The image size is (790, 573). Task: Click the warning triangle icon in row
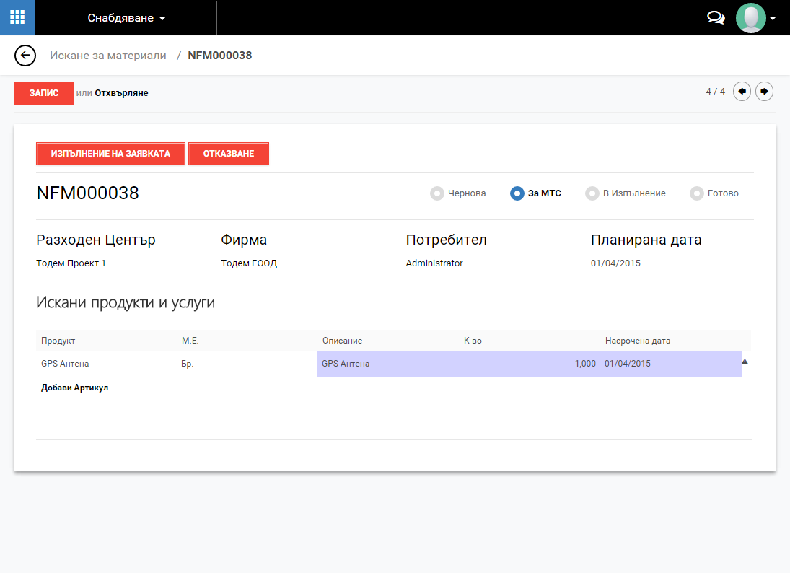click(745, 362)
